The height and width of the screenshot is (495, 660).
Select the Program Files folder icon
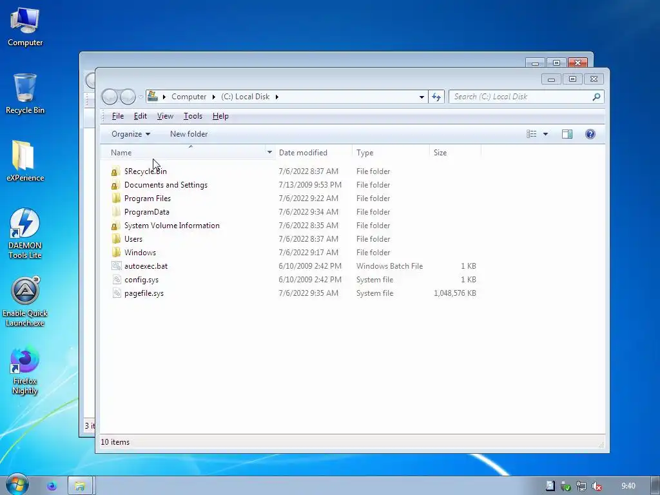(x=116, y=199)
